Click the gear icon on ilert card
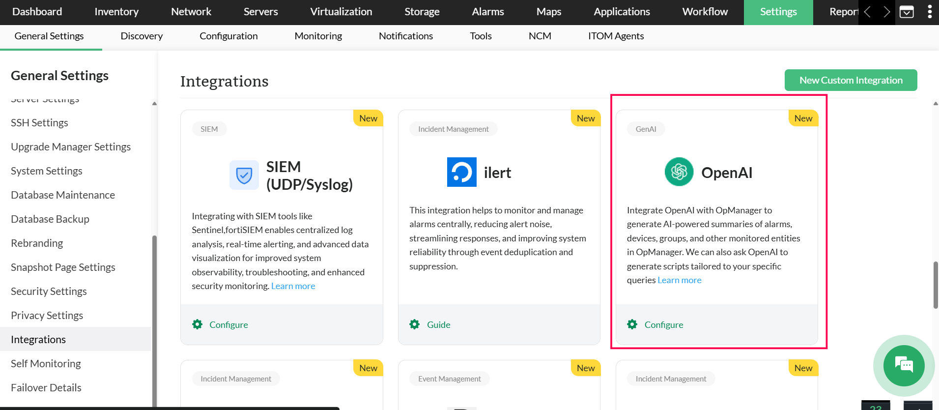 [x=414, y=324]
